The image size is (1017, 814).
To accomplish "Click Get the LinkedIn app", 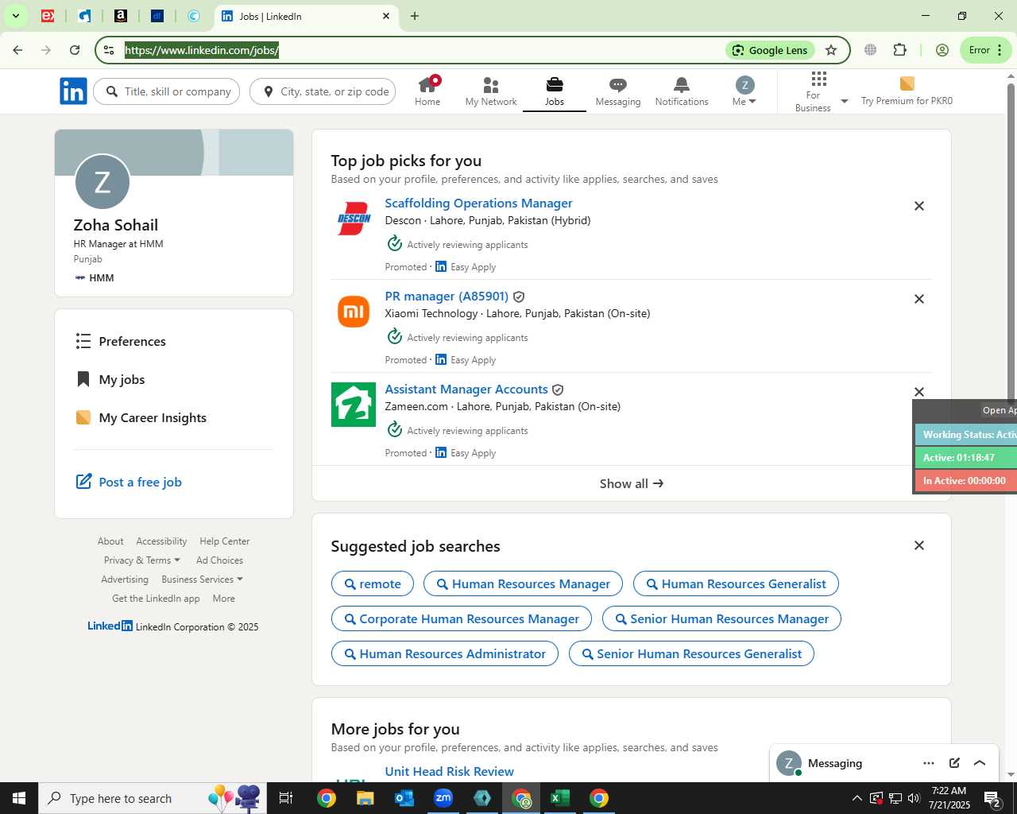I will tap(156, 599).
